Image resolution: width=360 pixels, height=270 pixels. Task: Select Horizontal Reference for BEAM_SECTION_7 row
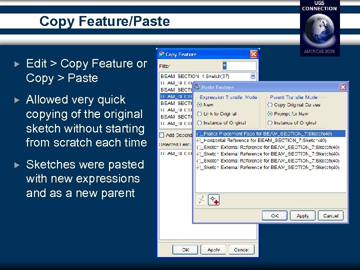[270, 140]
